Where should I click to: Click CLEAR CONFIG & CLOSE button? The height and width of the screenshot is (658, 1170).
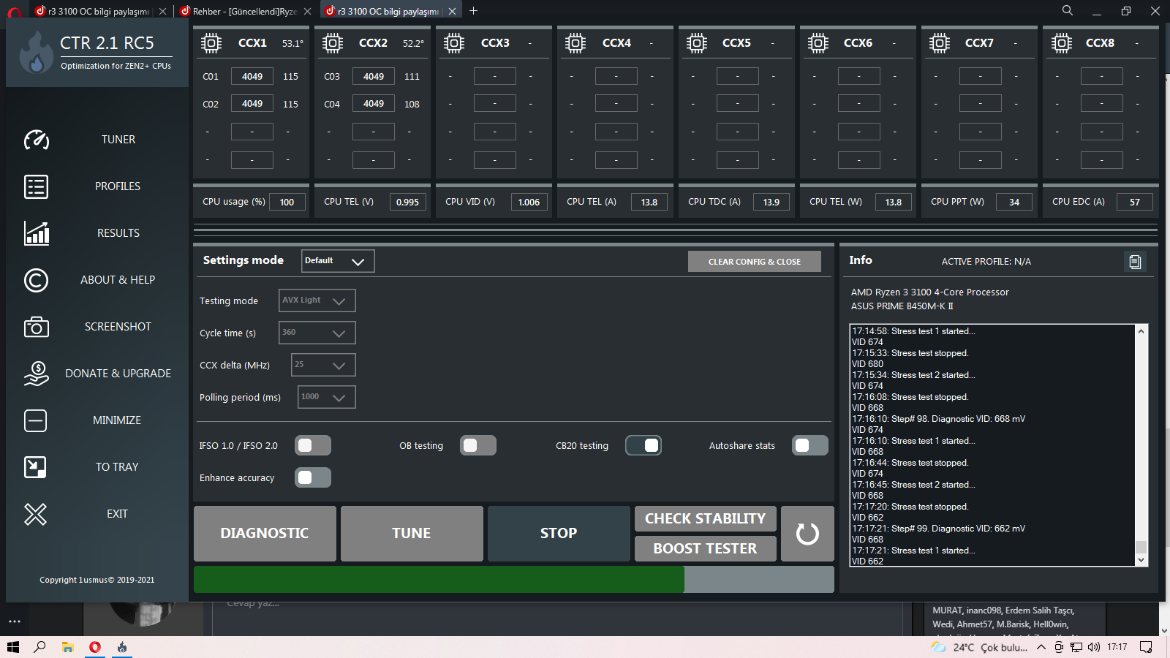coord(755,262)
